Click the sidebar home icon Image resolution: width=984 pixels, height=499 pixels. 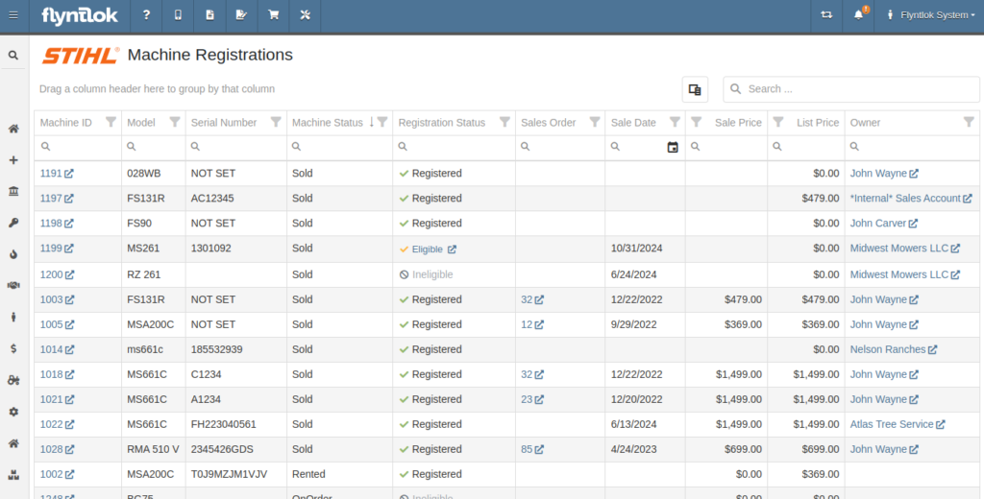click(13, 129)
